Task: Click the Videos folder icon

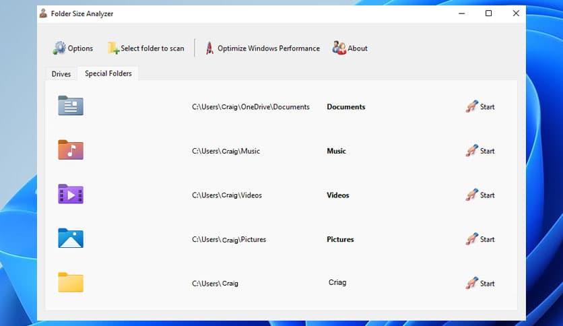Action: (71, 194)
